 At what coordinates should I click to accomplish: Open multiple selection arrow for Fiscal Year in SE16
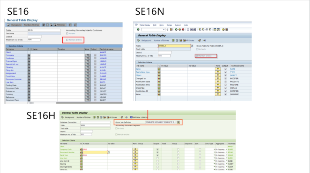point(88,76)
